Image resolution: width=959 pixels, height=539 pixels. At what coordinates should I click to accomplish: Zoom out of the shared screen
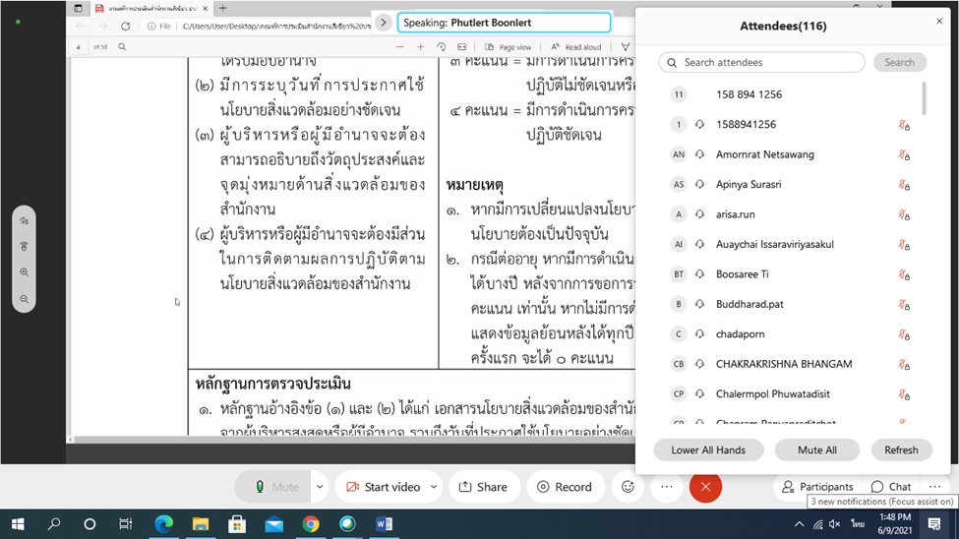click(24, 298)
